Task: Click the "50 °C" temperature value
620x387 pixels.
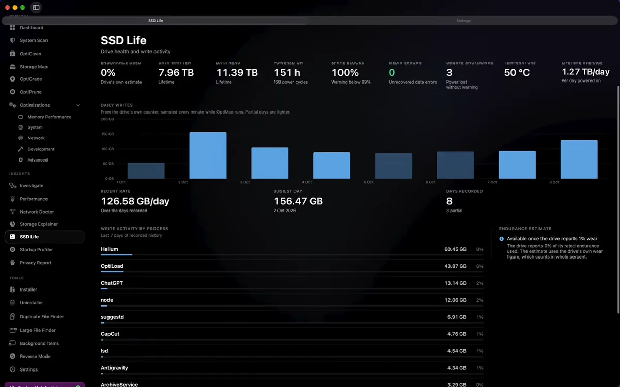Action: [x=517, y=73]
